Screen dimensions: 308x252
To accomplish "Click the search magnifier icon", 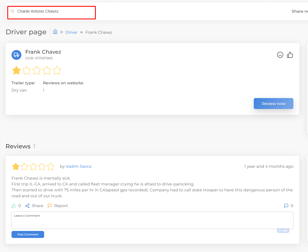I will coord(12,11).
